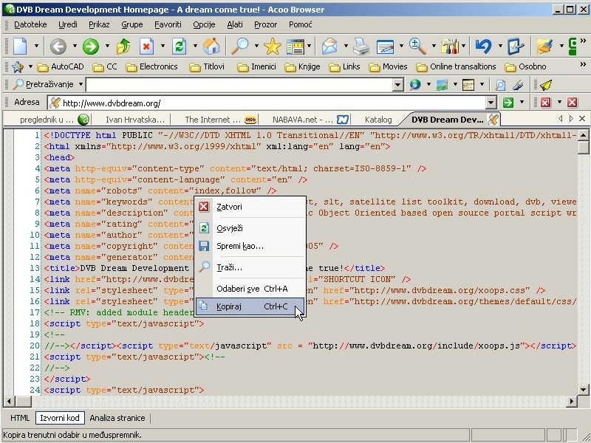Click the green Go arrow beside address bar
The width and height of the screenshot is (591, 443).
tap(508, 103)
